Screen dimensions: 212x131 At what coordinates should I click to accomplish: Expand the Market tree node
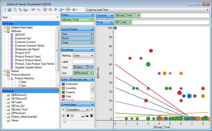5,71
